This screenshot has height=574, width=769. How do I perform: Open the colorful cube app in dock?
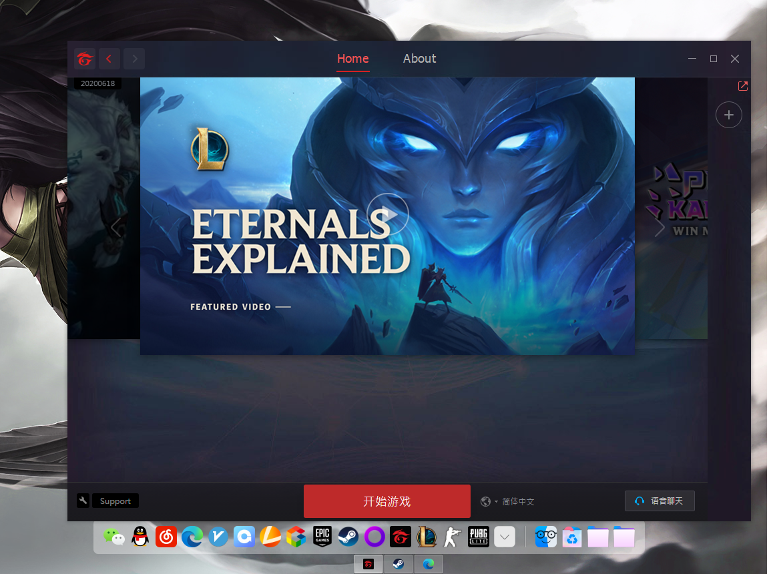pos(296,537)
